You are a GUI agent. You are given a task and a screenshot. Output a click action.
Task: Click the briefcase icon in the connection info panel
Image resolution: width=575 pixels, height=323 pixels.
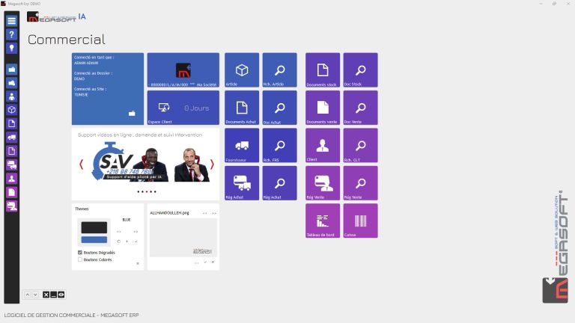[x=132, y=114]
